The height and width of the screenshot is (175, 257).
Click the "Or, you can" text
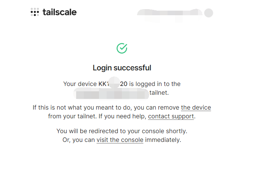coord(79,140)
